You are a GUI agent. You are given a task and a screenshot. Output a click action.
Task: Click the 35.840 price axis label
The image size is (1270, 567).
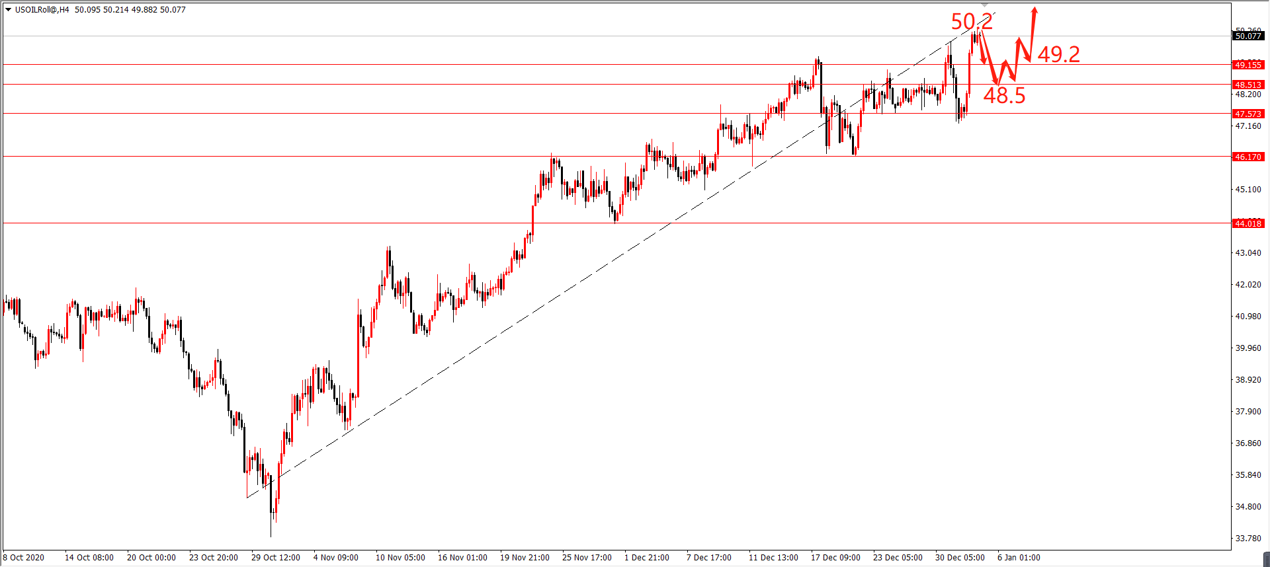pos(1248,474)
